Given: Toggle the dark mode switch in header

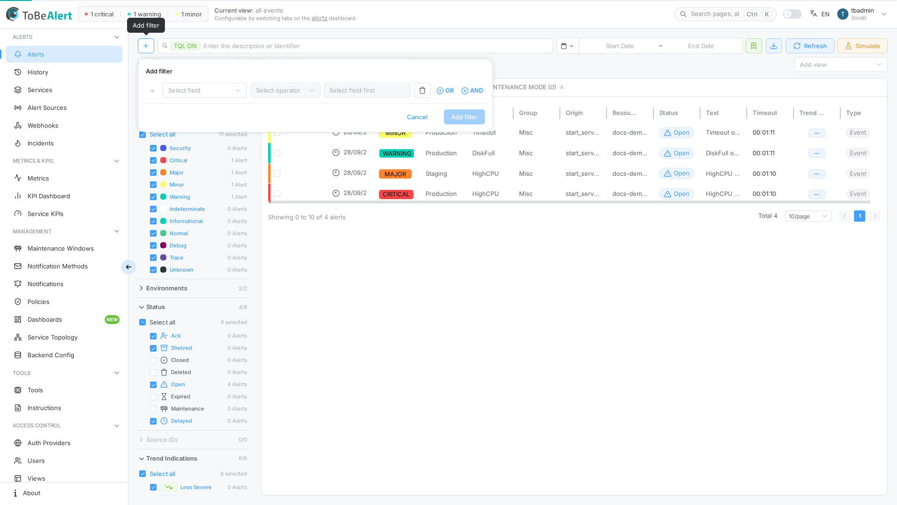Looking at the screenshot, I should click(792, 14).
